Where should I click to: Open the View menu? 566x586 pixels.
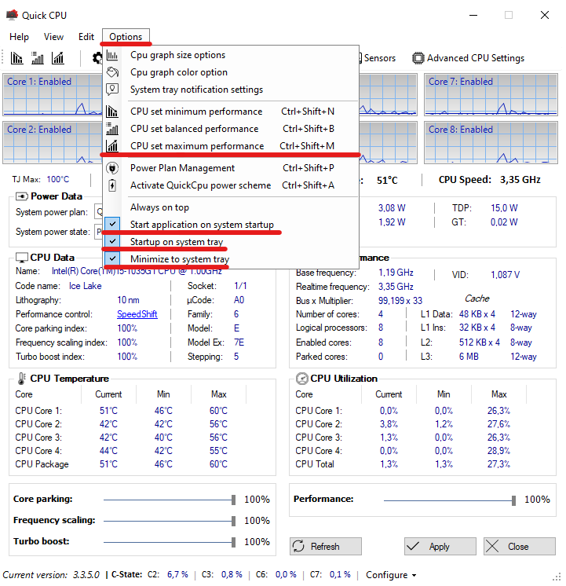(53, 37)
